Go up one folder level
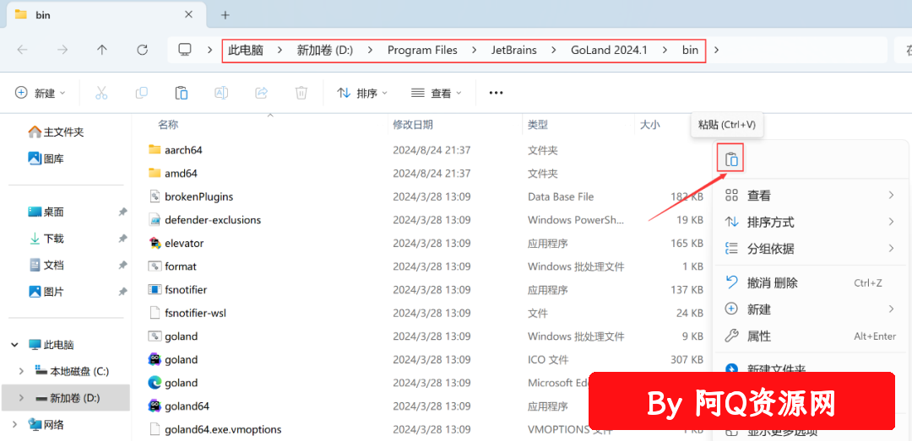The height and width of the screenshot is (441, 912). [102, 50]
